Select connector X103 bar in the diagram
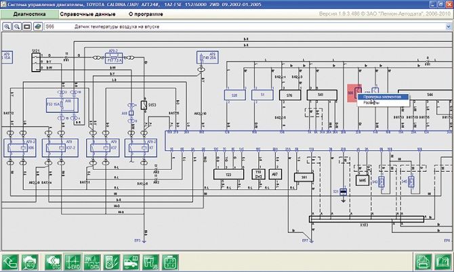This screenshot has width=454, height=272. point(367,219)
